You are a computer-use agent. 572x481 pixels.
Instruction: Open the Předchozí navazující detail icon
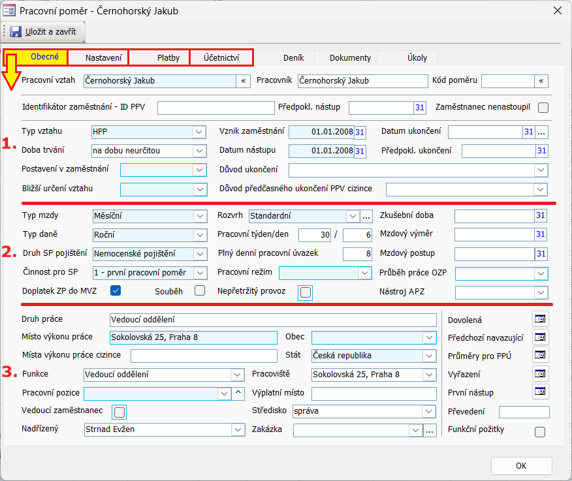(541, 337)
